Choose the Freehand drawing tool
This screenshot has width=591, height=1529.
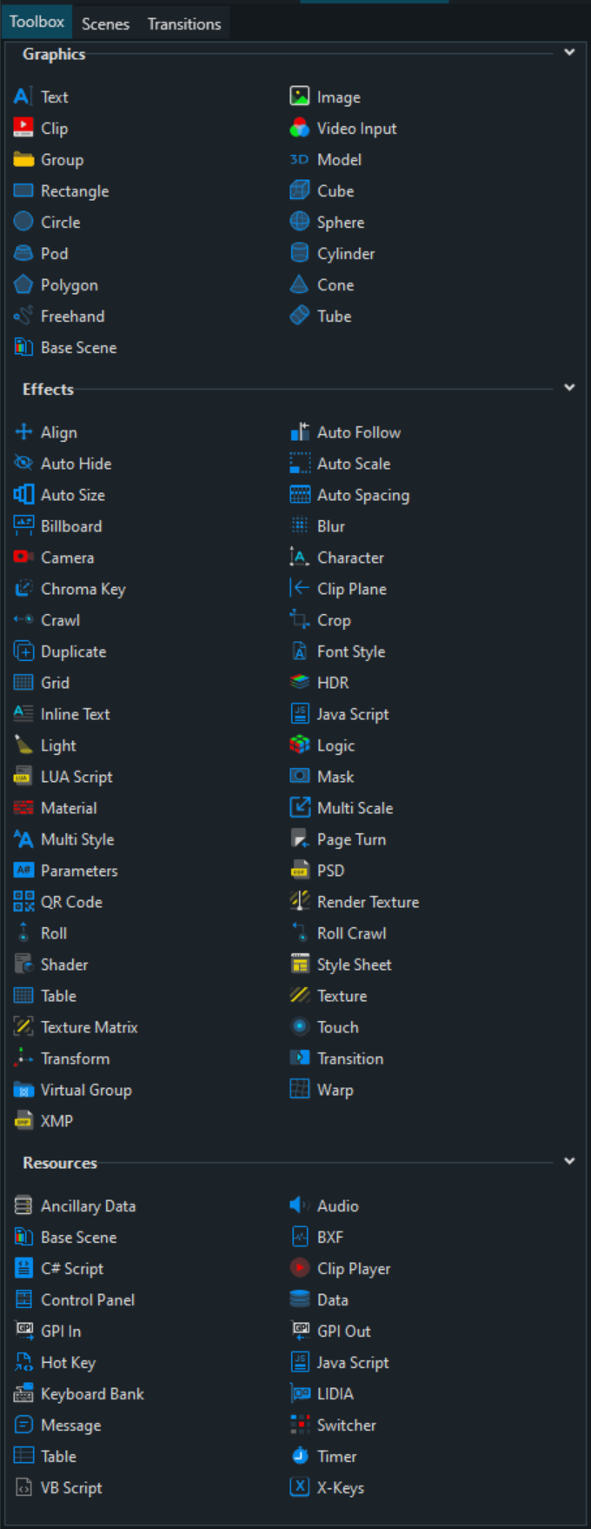[x=73, y=316]
